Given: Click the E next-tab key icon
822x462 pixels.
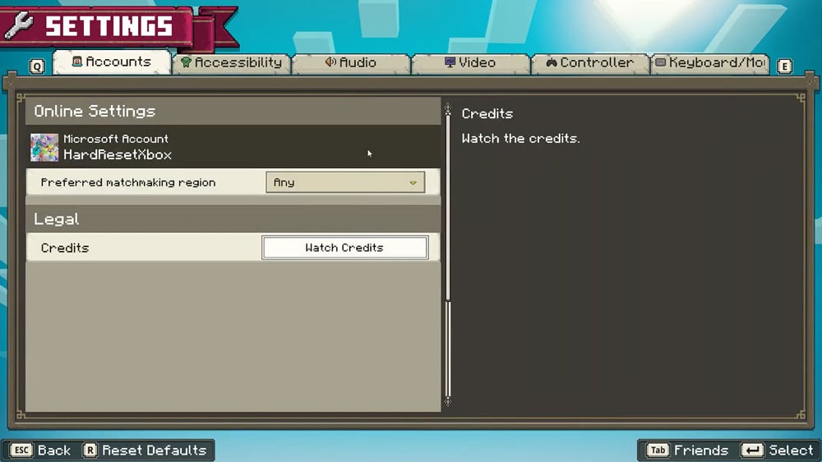Looking at the screenshot, I should point(784,66).
